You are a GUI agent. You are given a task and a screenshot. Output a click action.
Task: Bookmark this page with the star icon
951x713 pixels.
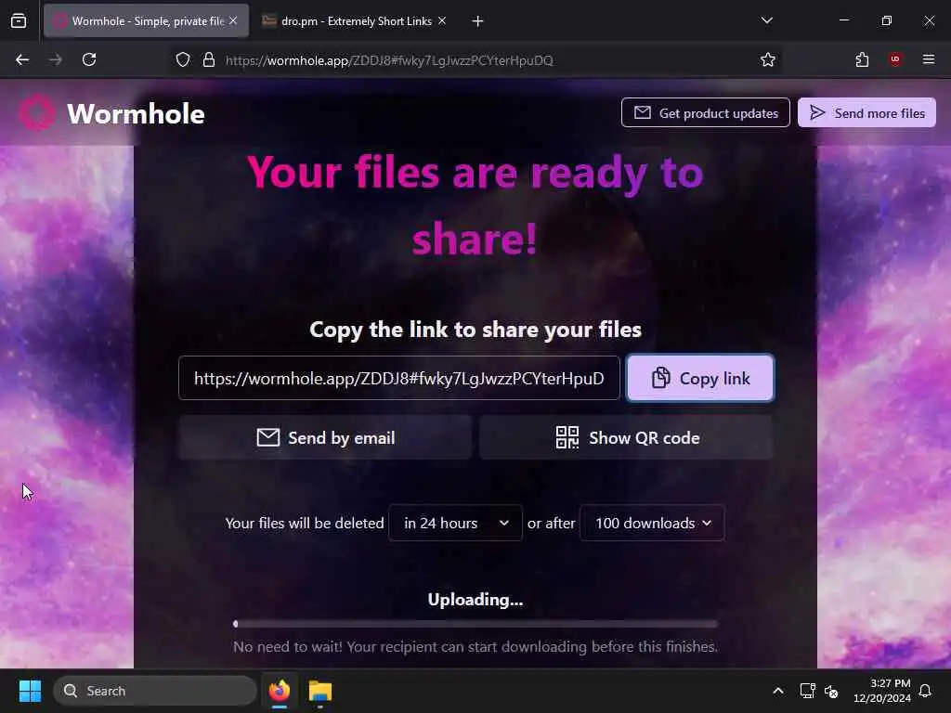(768, 59)
